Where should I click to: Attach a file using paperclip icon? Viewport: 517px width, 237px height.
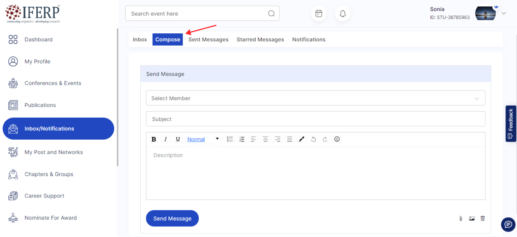[x=461, y=218]
